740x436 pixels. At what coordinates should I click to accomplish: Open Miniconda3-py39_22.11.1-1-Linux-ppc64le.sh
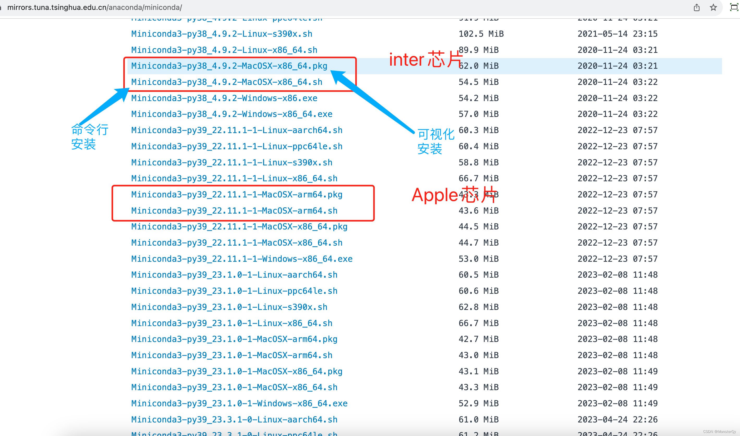pos(237,146)
